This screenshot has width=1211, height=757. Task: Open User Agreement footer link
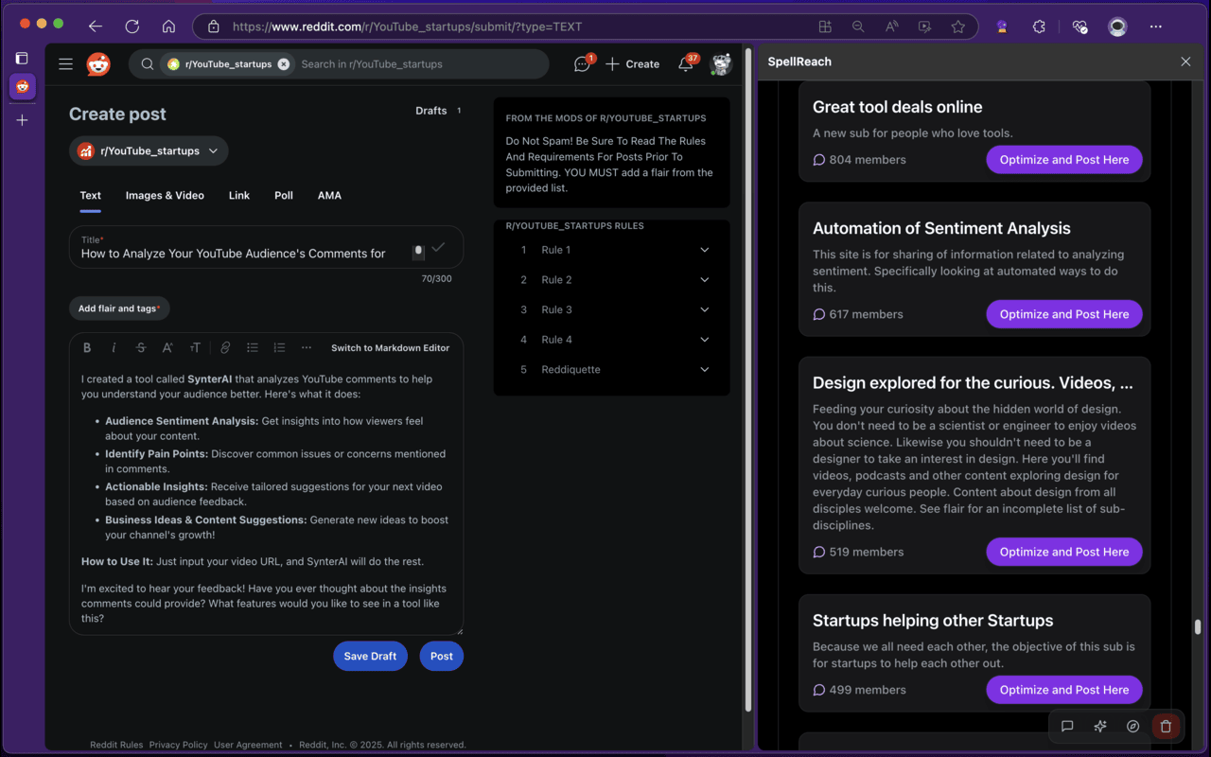point(248,745)
